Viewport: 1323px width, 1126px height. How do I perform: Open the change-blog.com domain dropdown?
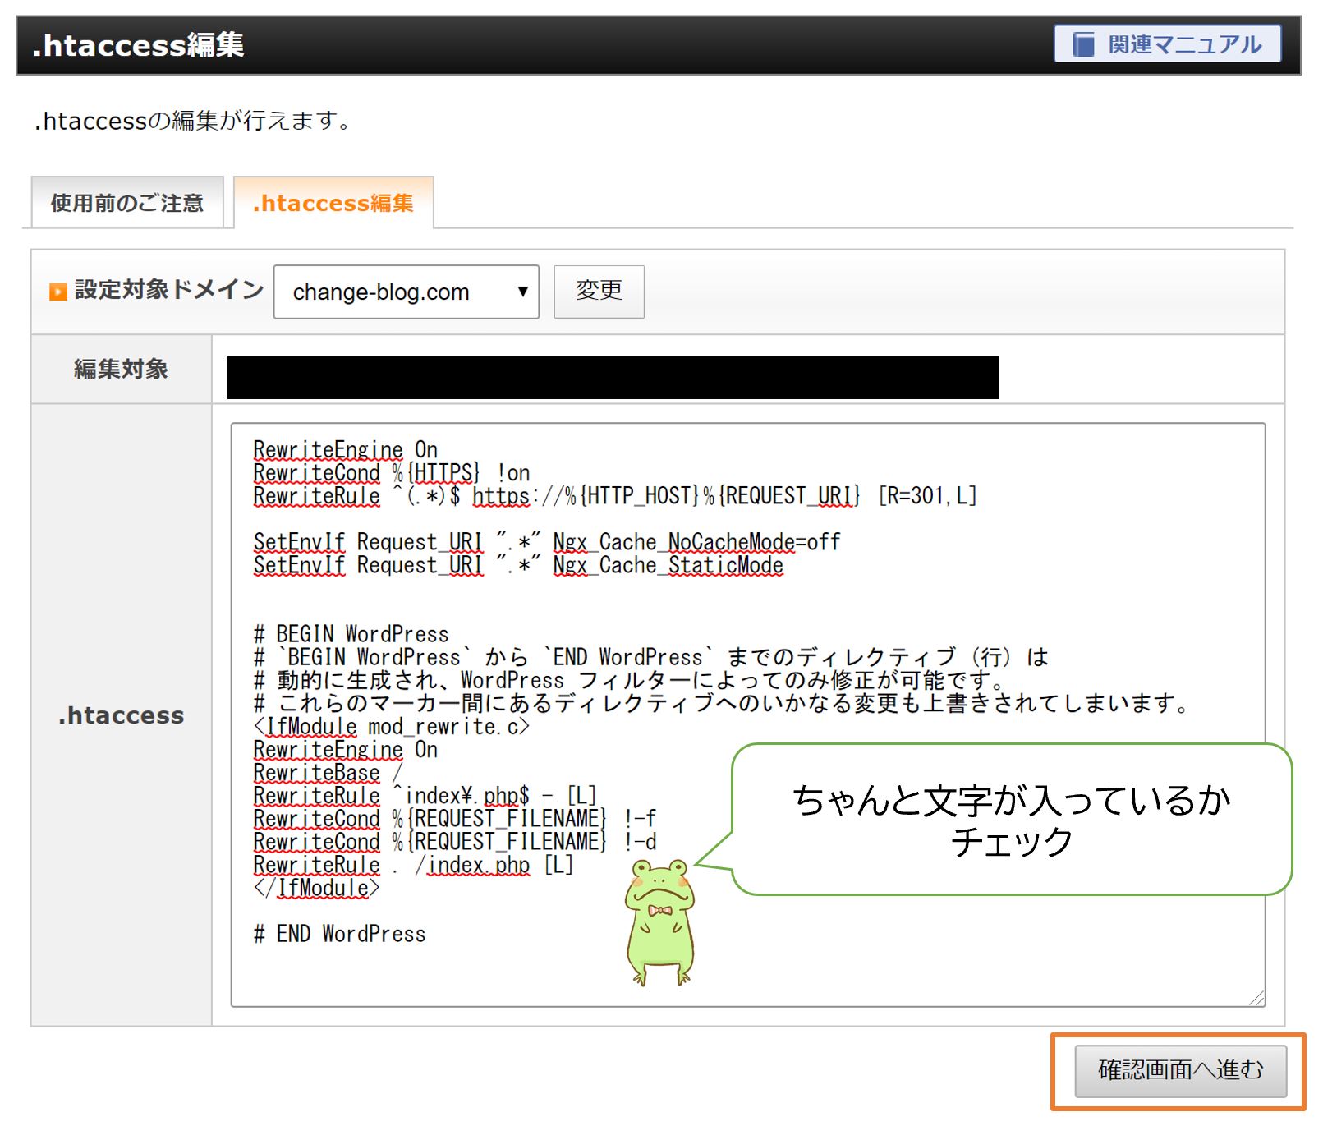point(406,292)
